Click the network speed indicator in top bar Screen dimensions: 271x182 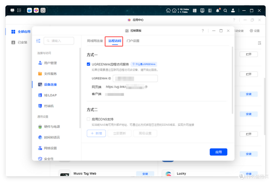click(183, 11)
